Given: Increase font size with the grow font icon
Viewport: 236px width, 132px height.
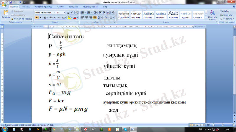Looking at the screenshot, I should pyautogui.click(x=68, y=13).
